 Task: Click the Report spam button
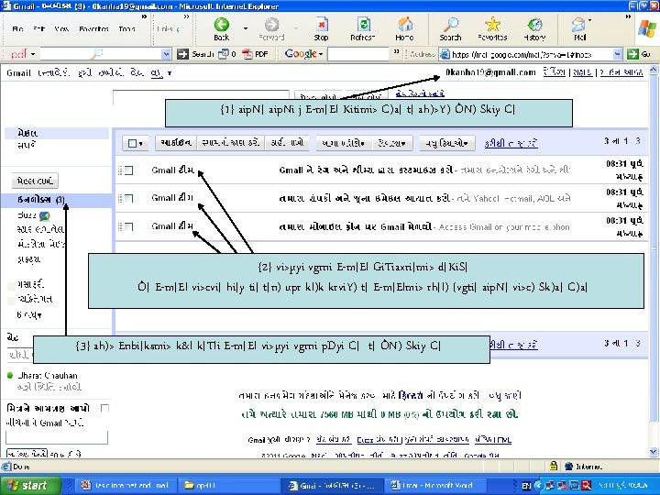[231, 143]
